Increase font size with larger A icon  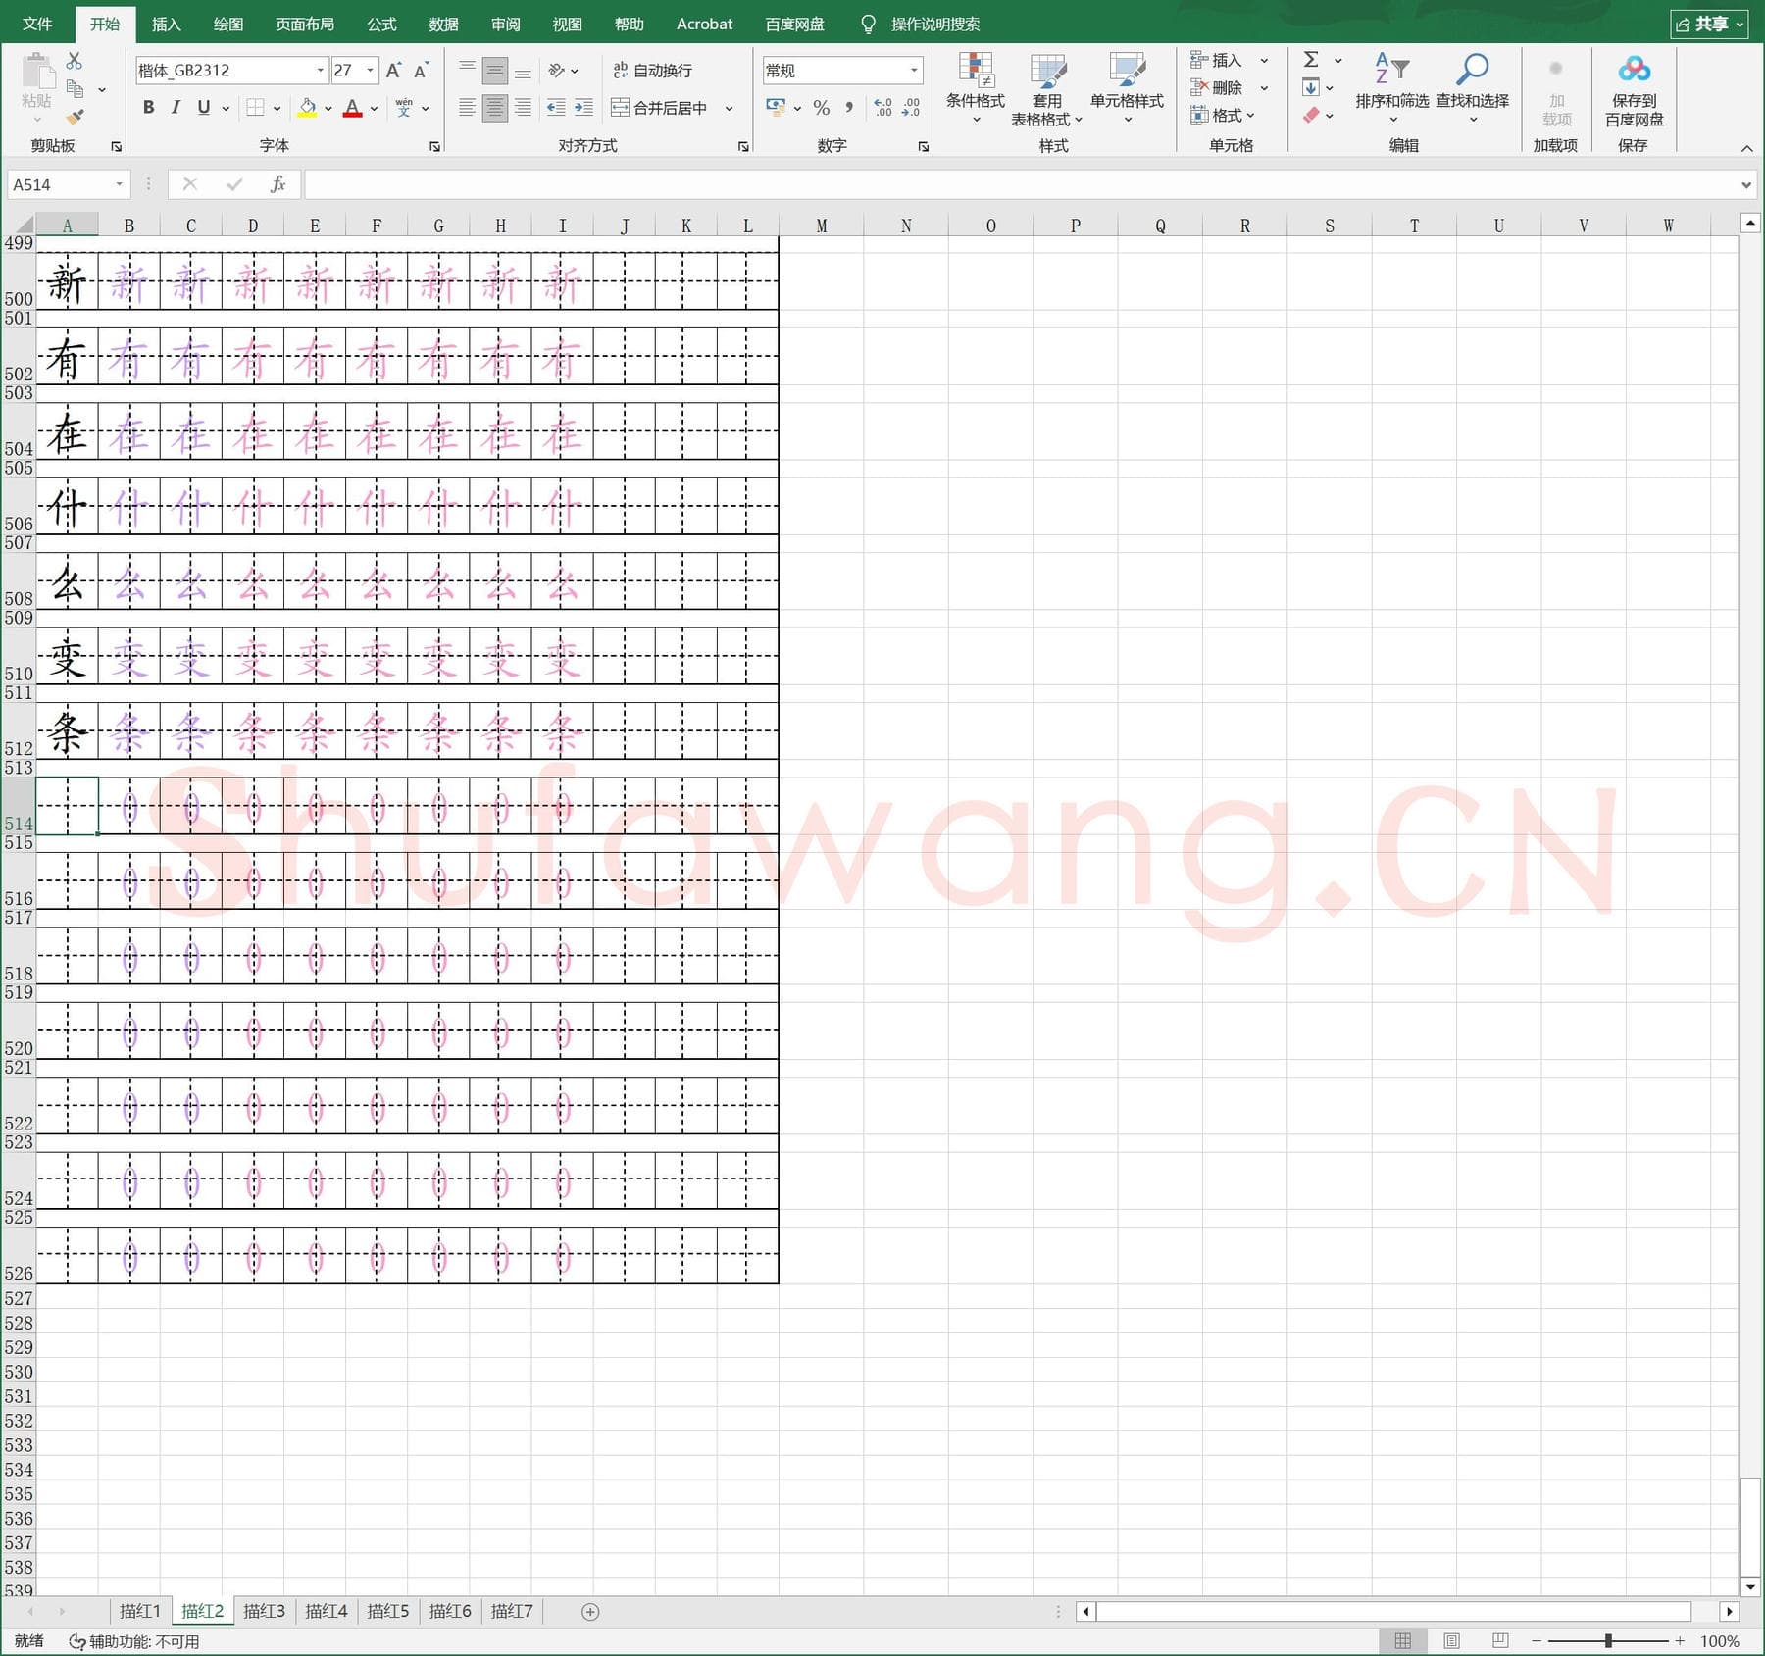tap(393, 70)
